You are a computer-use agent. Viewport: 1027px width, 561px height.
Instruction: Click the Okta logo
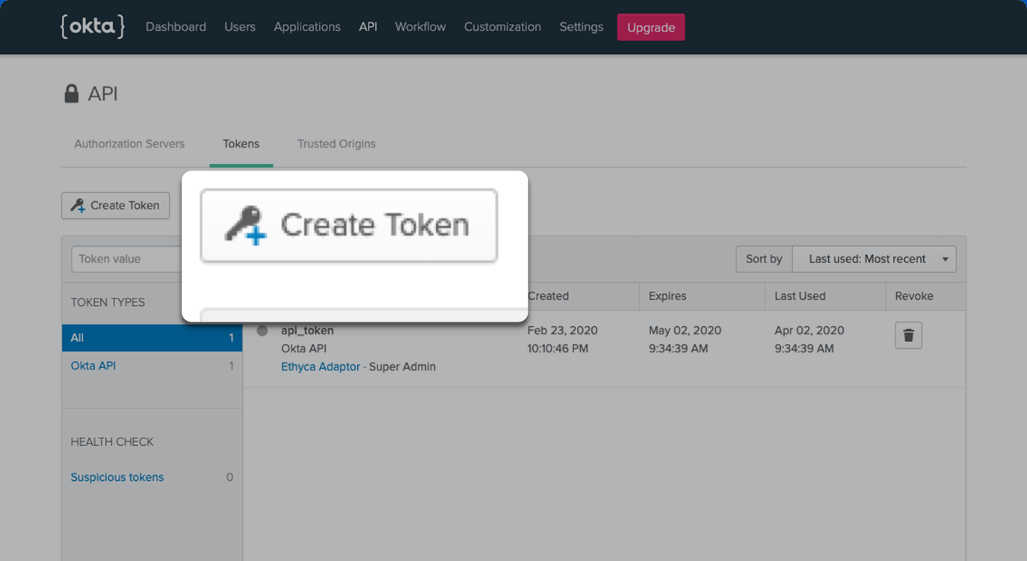point(92,26)
